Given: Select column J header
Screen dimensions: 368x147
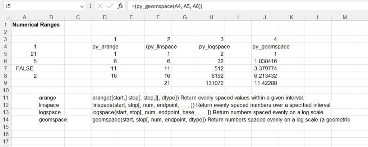Looking at the screenshot, I should (x=264, y=18).
